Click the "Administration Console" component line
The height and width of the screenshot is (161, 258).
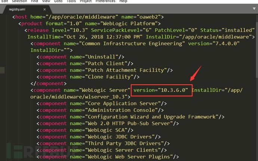pos(100,110)
